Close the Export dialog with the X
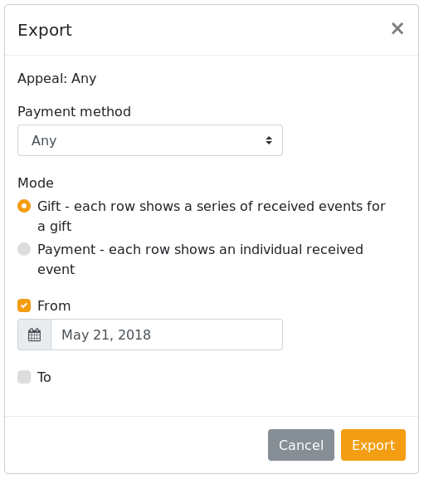The width and height of the screenshot is (424, 479). tap(397, 29)
